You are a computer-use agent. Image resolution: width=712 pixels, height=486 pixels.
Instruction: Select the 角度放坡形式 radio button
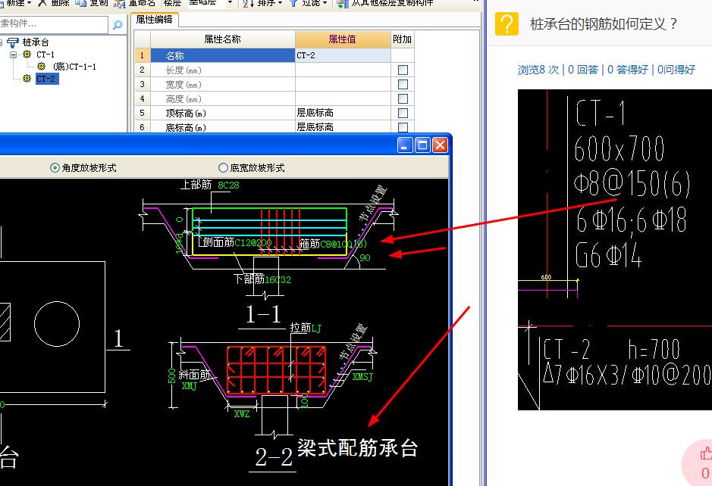point(55,168)
